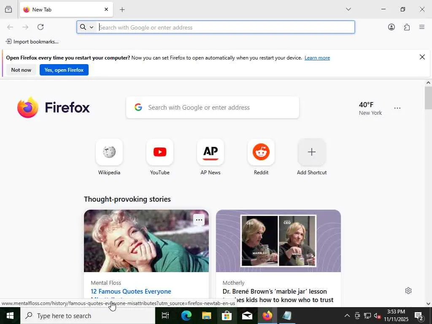Screen dimensions: 432x324
Task: Click the Mental Floss source label
Action: [x=106, y=283]
